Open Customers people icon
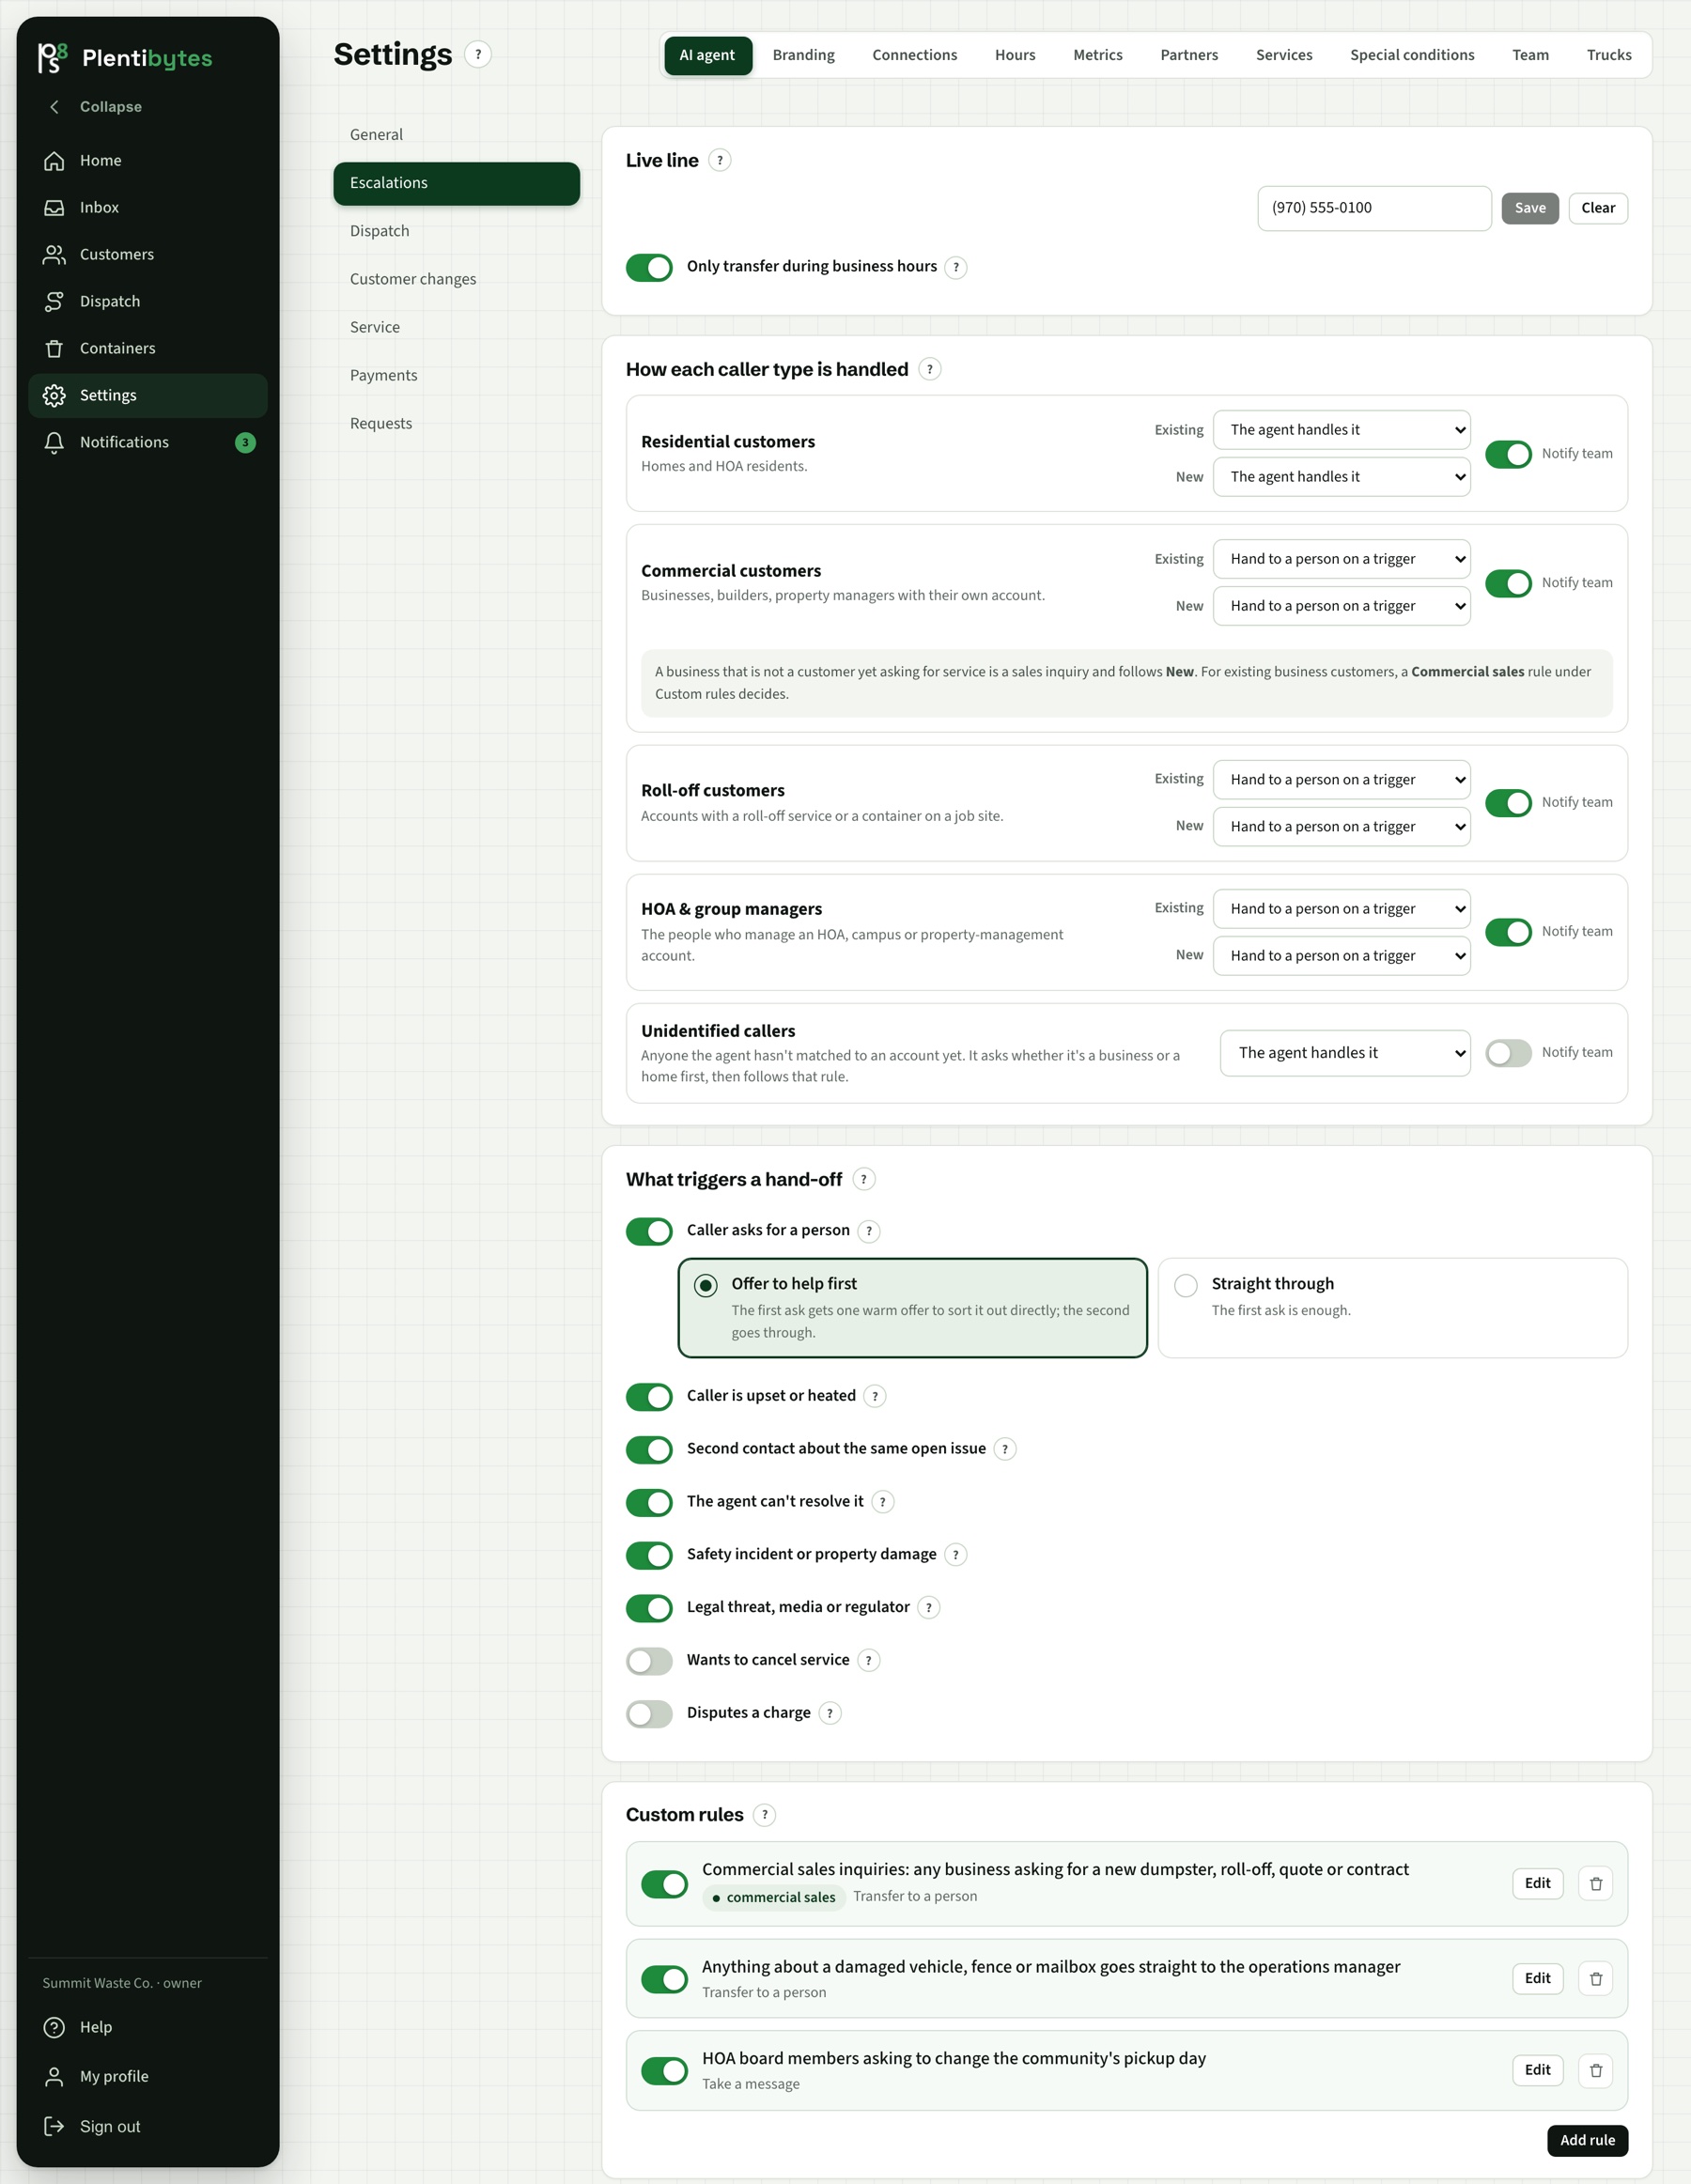Image resolution: width=1691 pixels, height=2184 pixels. pos(54,255)
